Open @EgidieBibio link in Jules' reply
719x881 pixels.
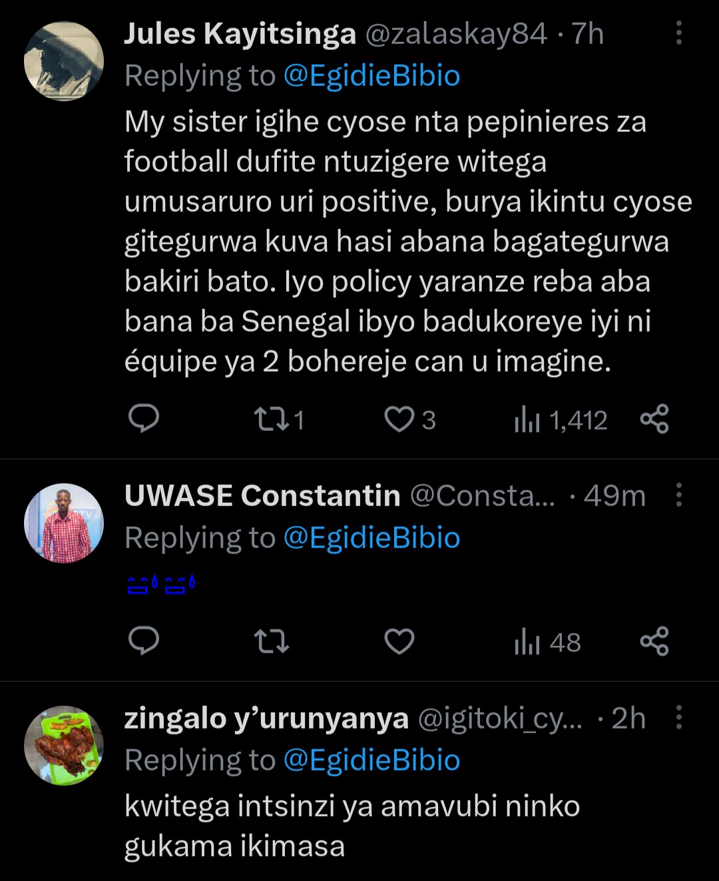pyautogui.click(x=371, y=76)
